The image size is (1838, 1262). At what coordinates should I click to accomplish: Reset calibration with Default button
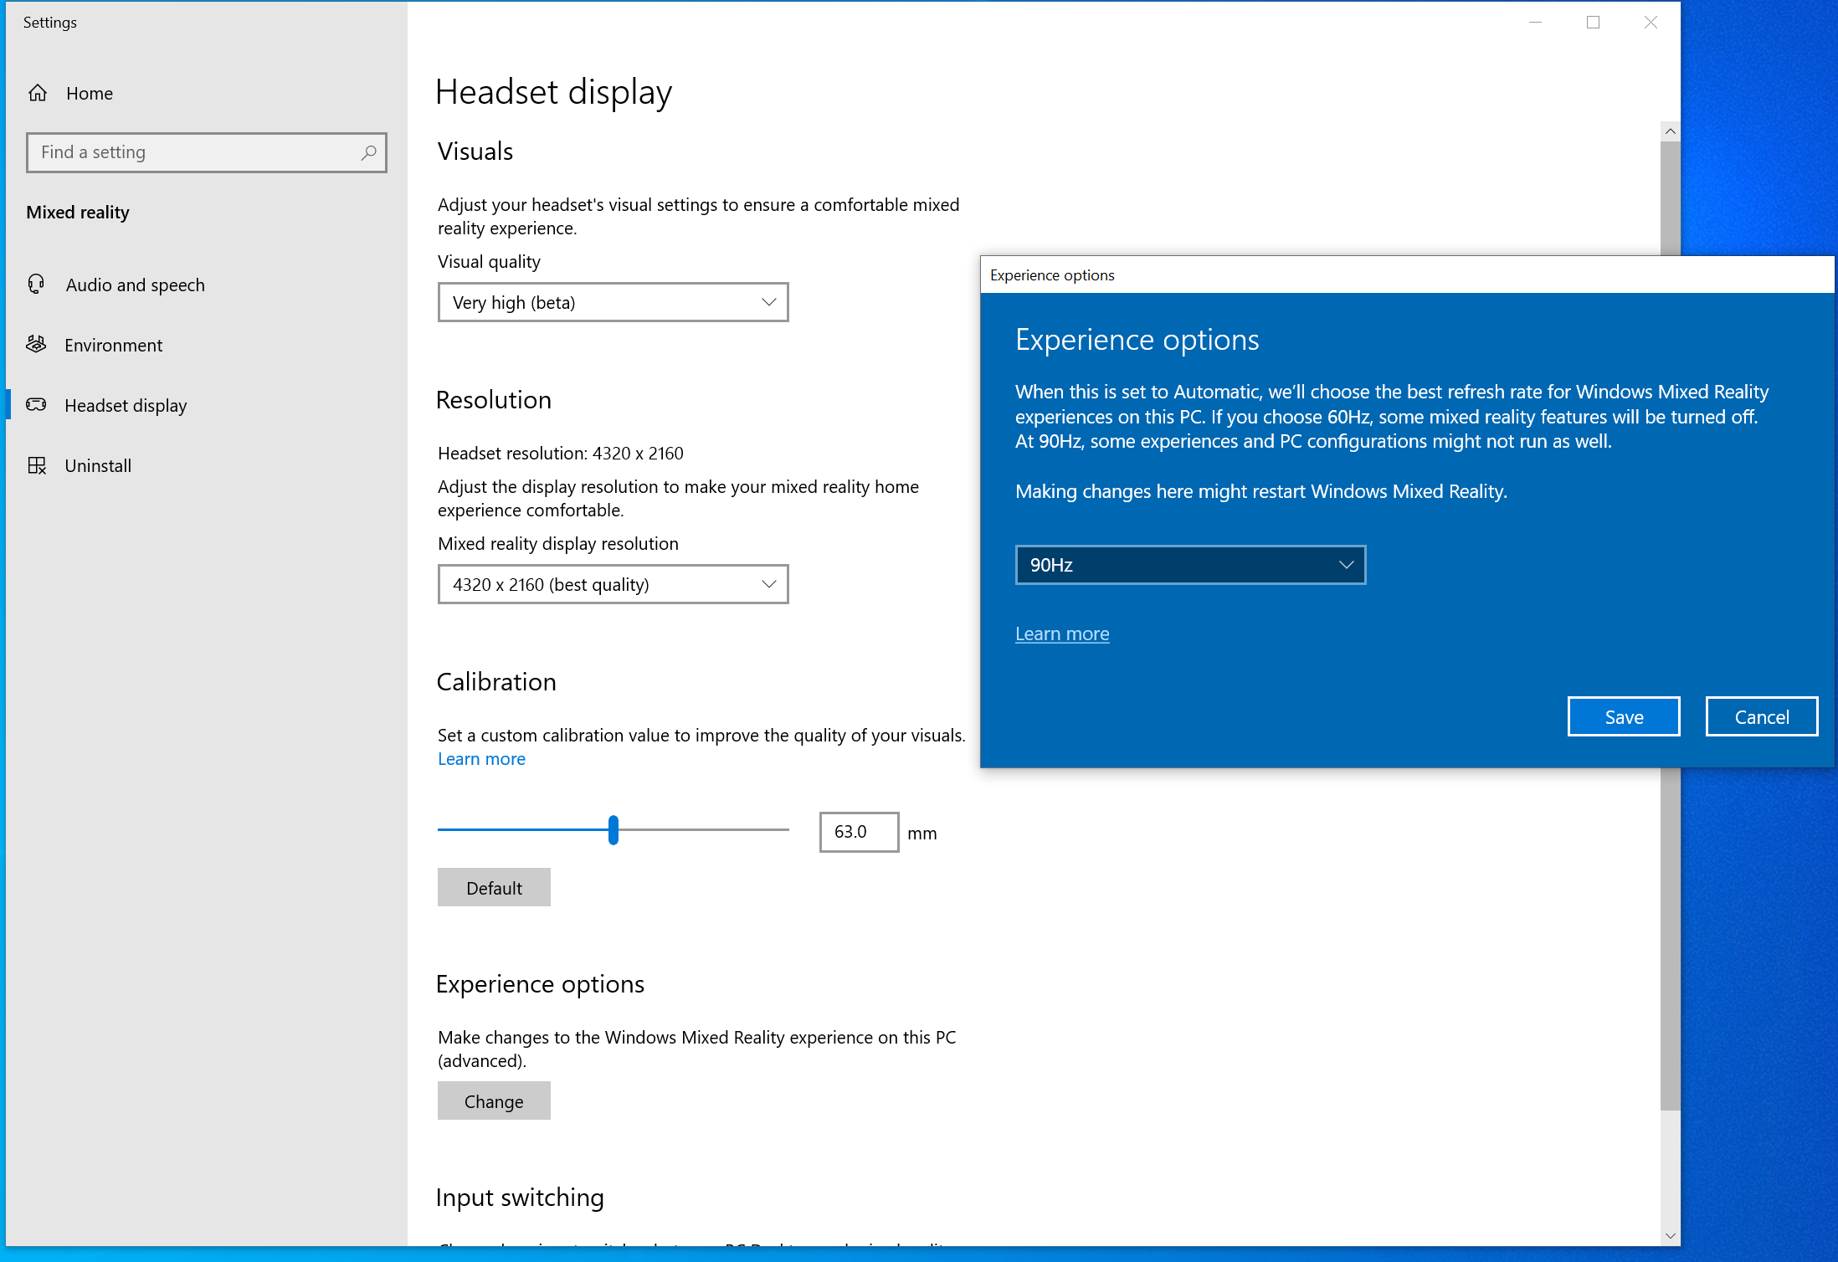click(x=494, y=887)
